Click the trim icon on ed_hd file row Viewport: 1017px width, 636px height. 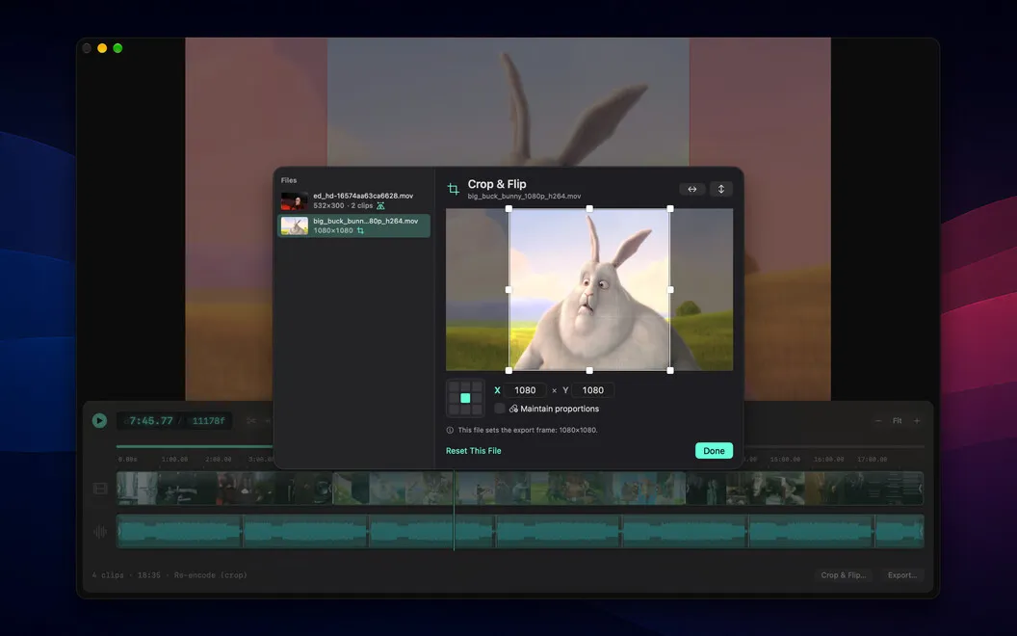pos(380,205)
